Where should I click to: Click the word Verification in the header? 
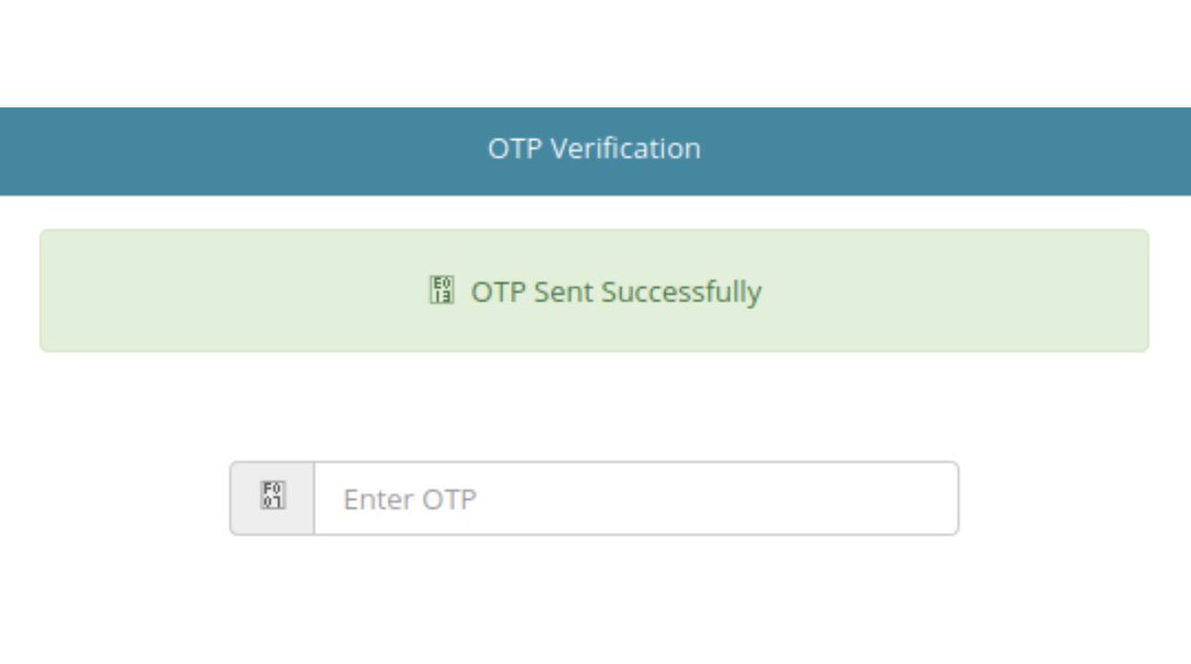[625, 149]
